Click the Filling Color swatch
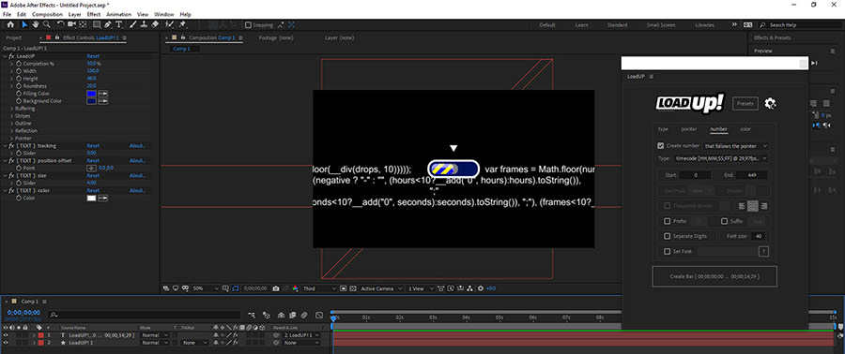The height and width of the screenshot is (354, 845). 91,94
